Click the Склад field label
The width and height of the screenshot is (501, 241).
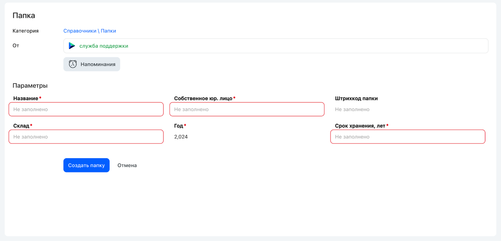[x=21, y=126]
